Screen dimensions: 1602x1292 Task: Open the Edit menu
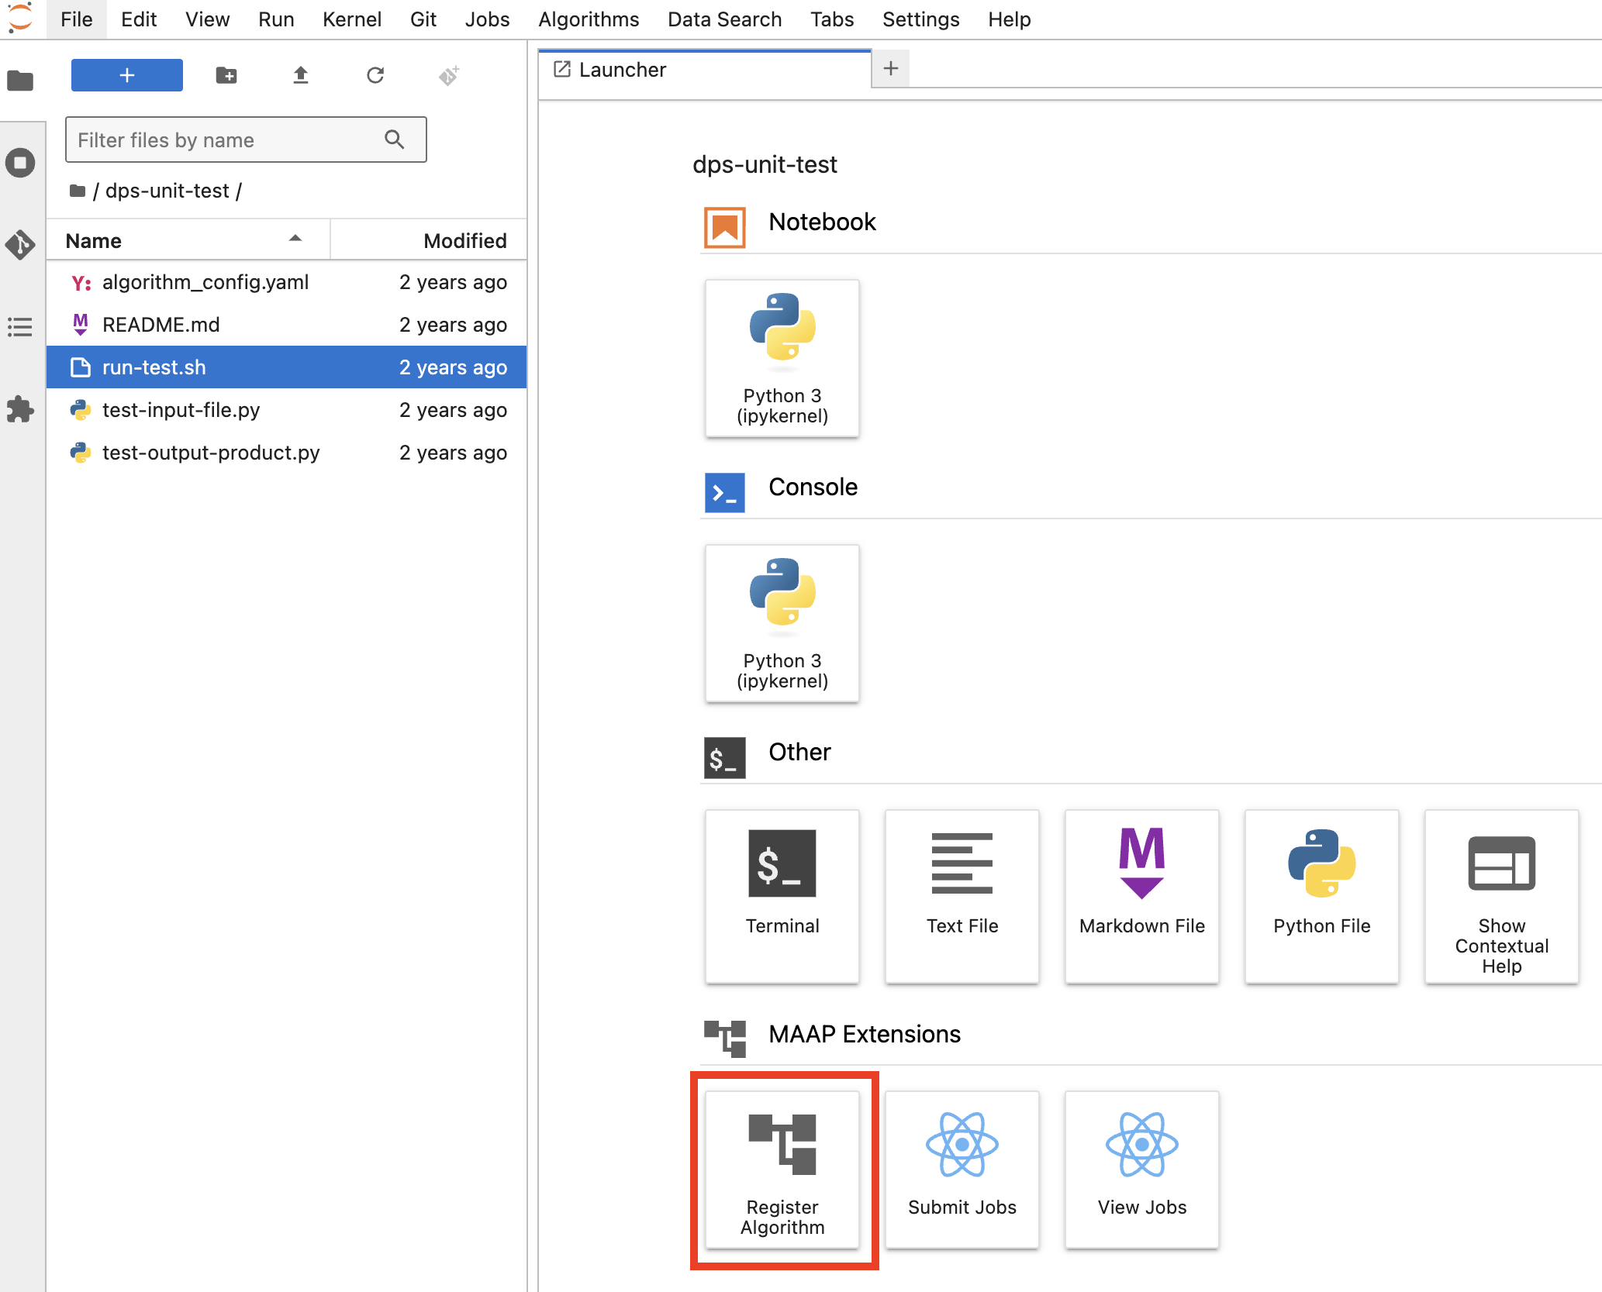tap(139, 19)
